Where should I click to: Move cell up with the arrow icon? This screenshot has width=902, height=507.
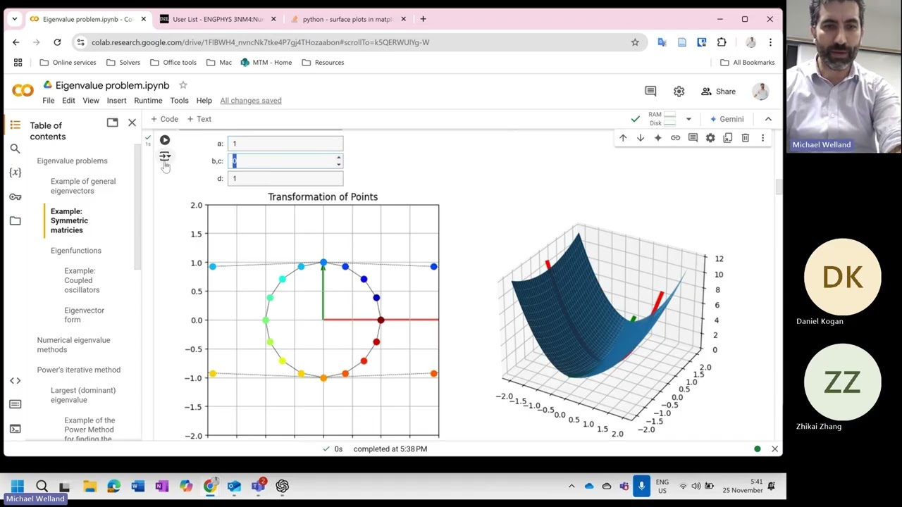pyautogui.click(x=623, y=138)
